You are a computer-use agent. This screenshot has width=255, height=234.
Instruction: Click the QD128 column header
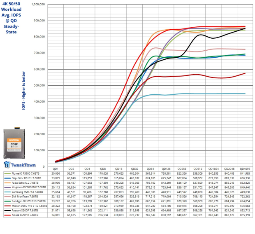click(x=166, y=169)
